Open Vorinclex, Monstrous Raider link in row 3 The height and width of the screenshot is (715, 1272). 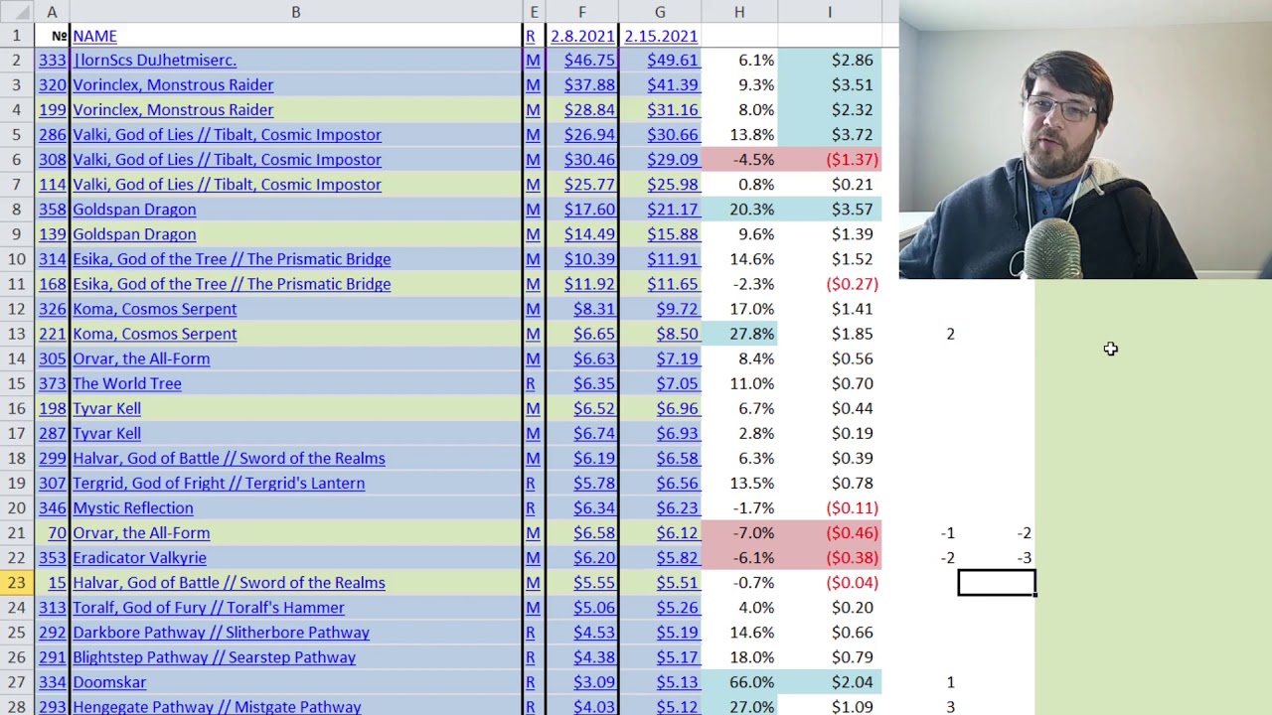(173, 85)
